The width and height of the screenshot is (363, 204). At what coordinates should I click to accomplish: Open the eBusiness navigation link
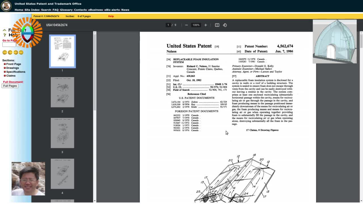point(96,10)
